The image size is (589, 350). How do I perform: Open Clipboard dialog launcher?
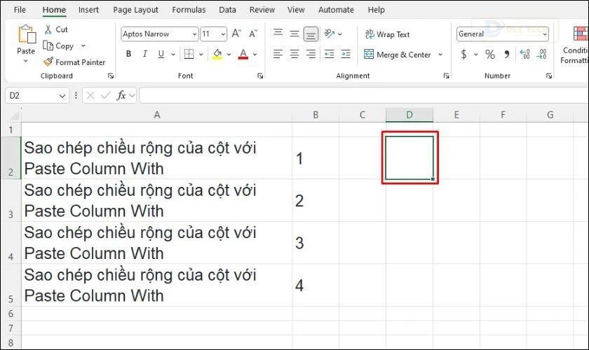pos(111,76)
